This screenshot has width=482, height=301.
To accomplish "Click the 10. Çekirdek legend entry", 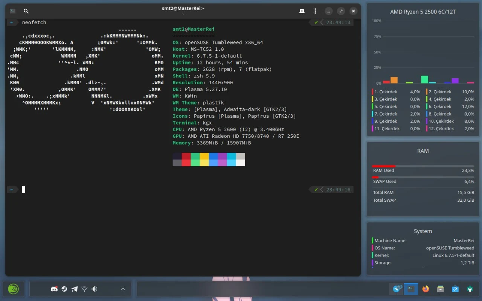I will point(450,121).
